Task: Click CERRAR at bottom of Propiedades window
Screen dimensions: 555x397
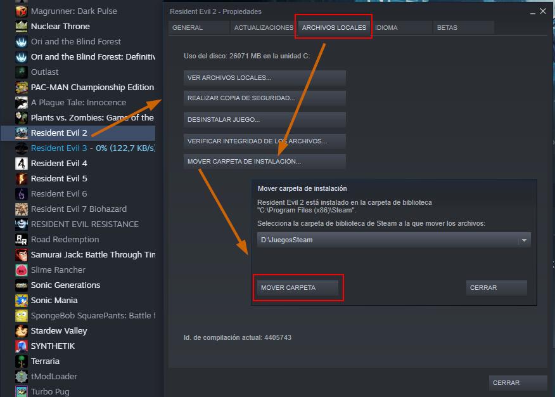Action: pos(518,383)
